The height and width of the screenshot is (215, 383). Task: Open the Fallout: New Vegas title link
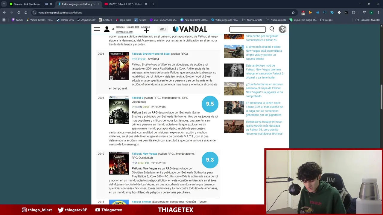(144, 154)
